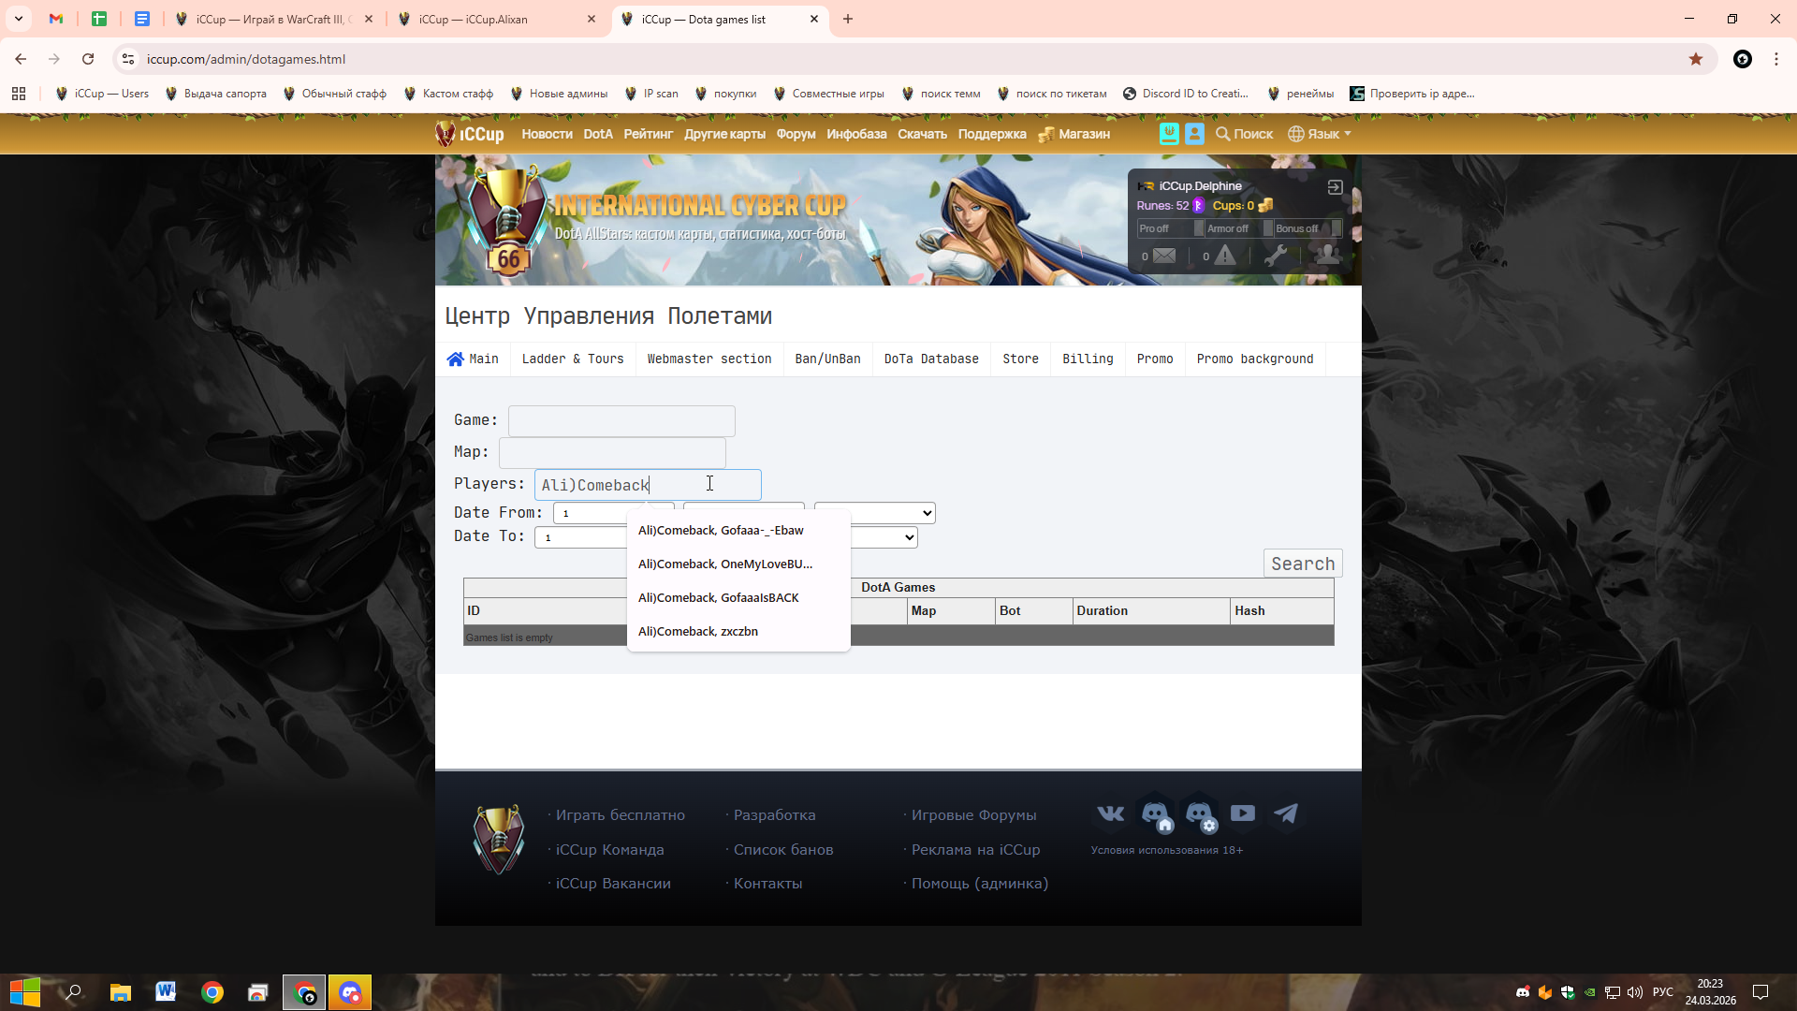The image size is (1797, 1011).
Task: Select suggestion Ali)Comeback, zxczbn
Action: pos(698,632)
